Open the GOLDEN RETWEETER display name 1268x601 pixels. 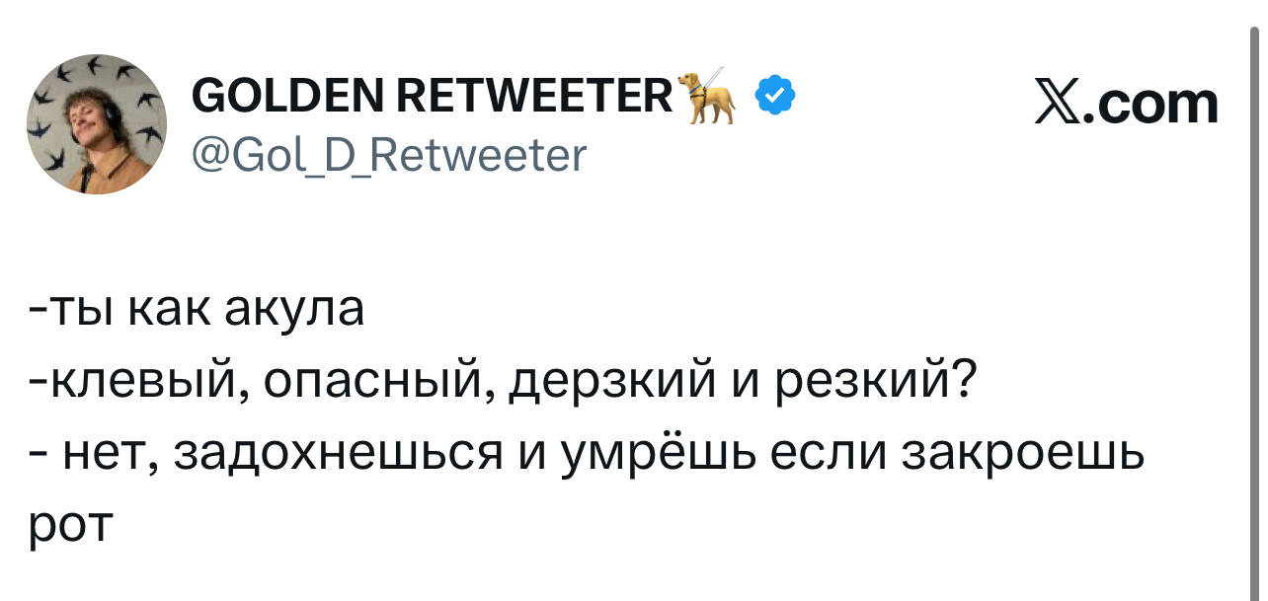pos(432,96)
